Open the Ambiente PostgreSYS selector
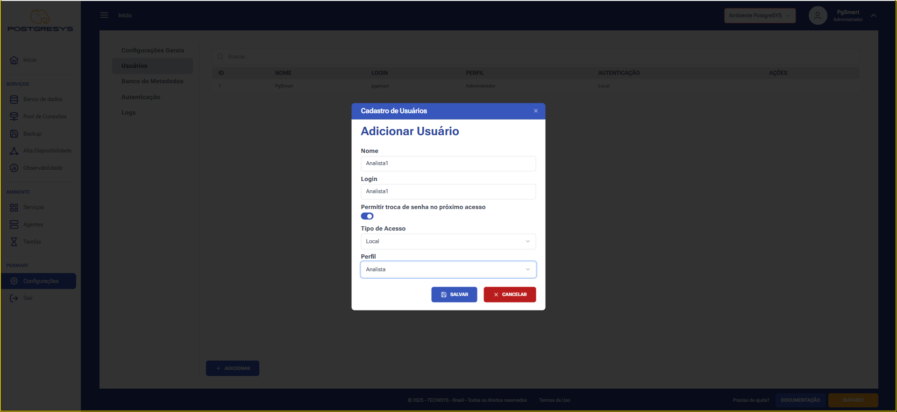The image size is (897, 412). pyautogui.click(x=760, y=15)
